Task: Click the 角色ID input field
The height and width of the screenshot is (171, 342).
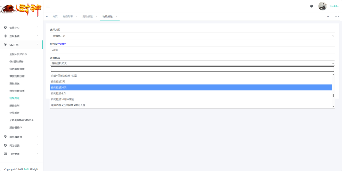Action: (x=192, y=50)
